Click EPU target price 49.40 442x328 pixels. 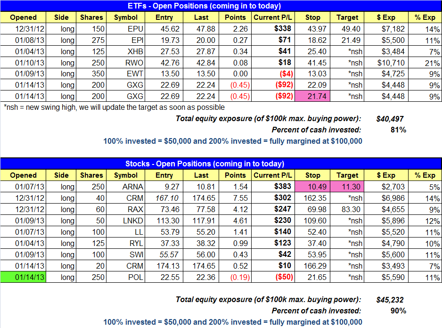(351, 29)
